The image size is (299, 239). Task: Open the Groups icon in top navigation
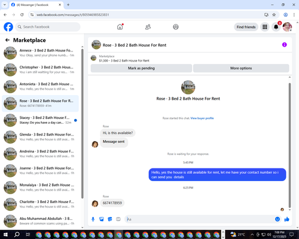pos(176,27)
